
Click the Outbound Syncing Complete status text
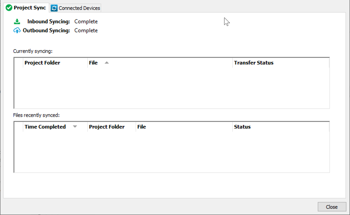86,30
